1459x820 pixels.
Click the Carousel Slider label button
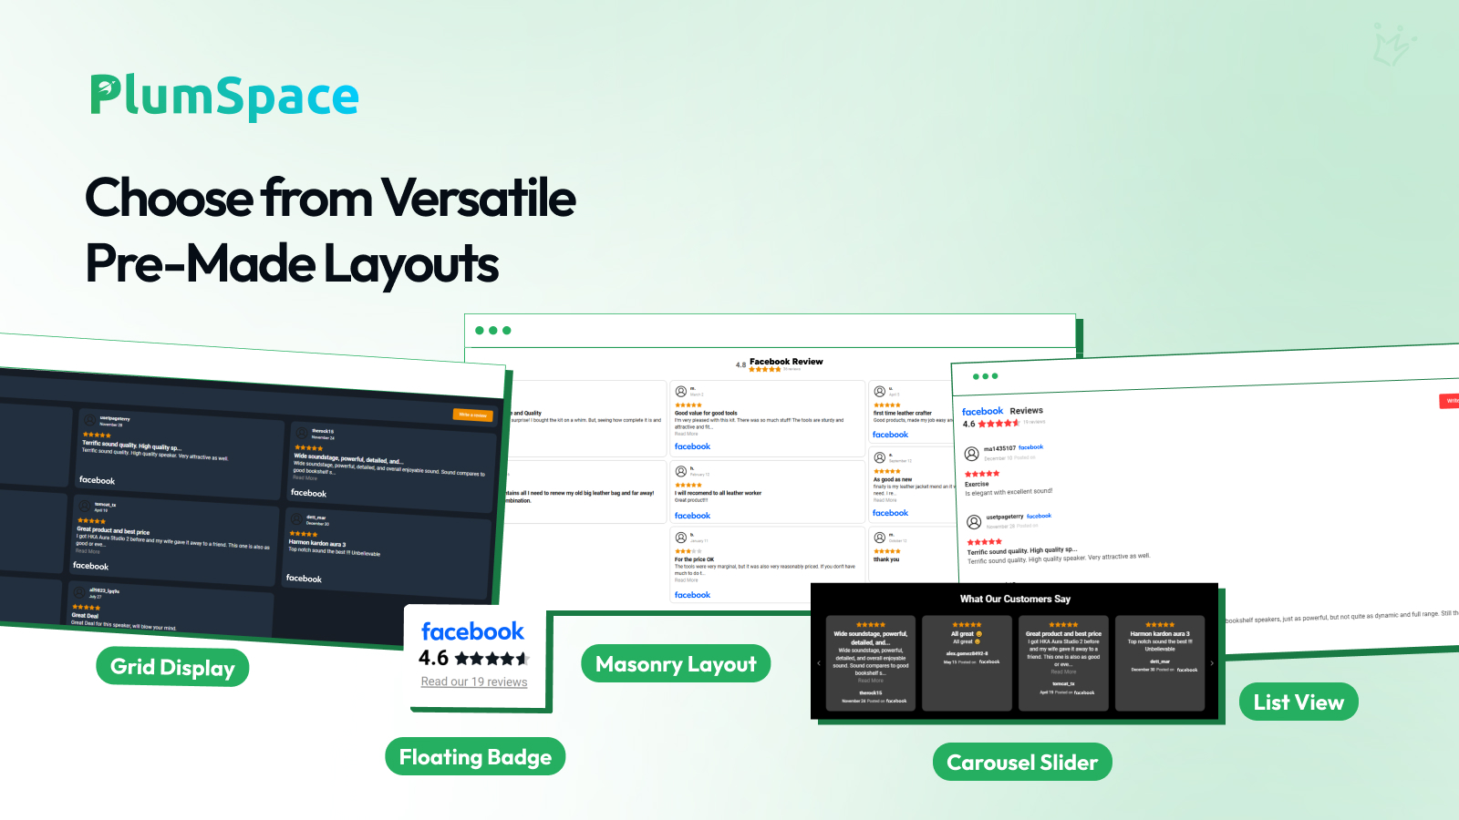(x=1022, y=762)
